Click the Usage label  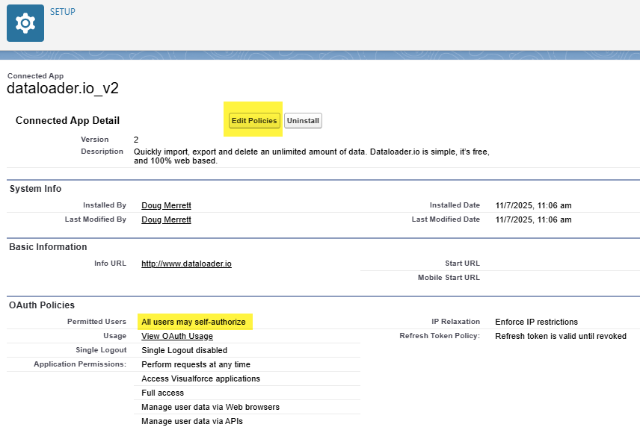114,336
